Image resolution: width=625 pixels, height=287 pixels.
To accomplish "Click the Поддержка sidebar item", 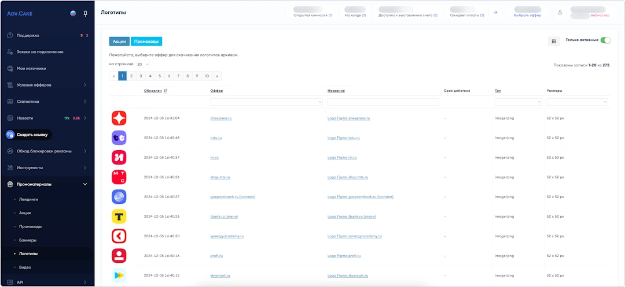I will point(28,35).
